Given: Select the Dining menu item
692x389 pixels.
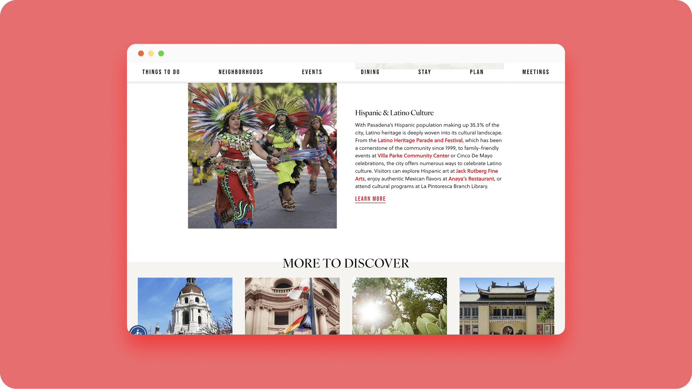Looking at the screenshot, I should [x=370, y=72].
